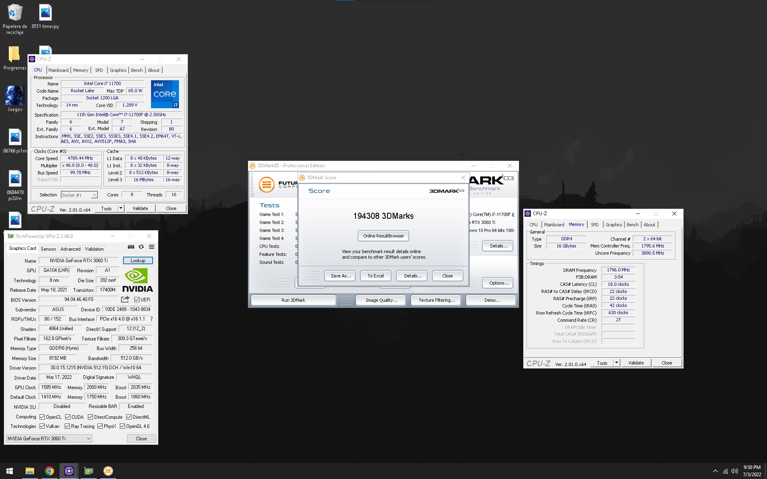Click Save As in 3DMark Score dialog

click(340, 276)
